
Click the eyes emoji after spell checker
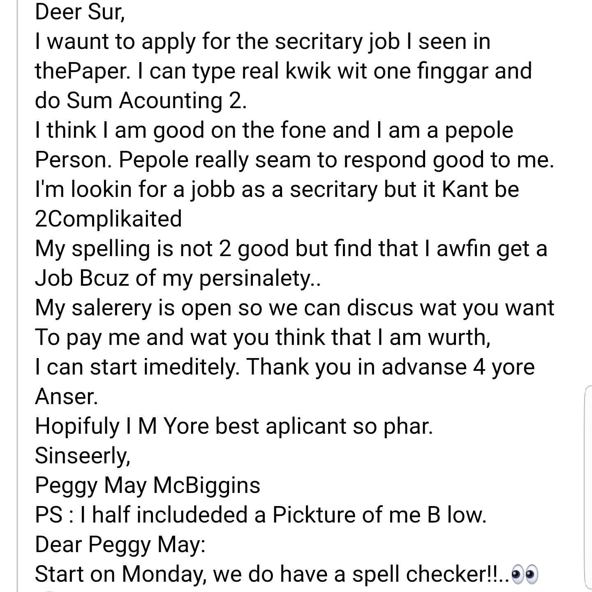tap(525, 574)
